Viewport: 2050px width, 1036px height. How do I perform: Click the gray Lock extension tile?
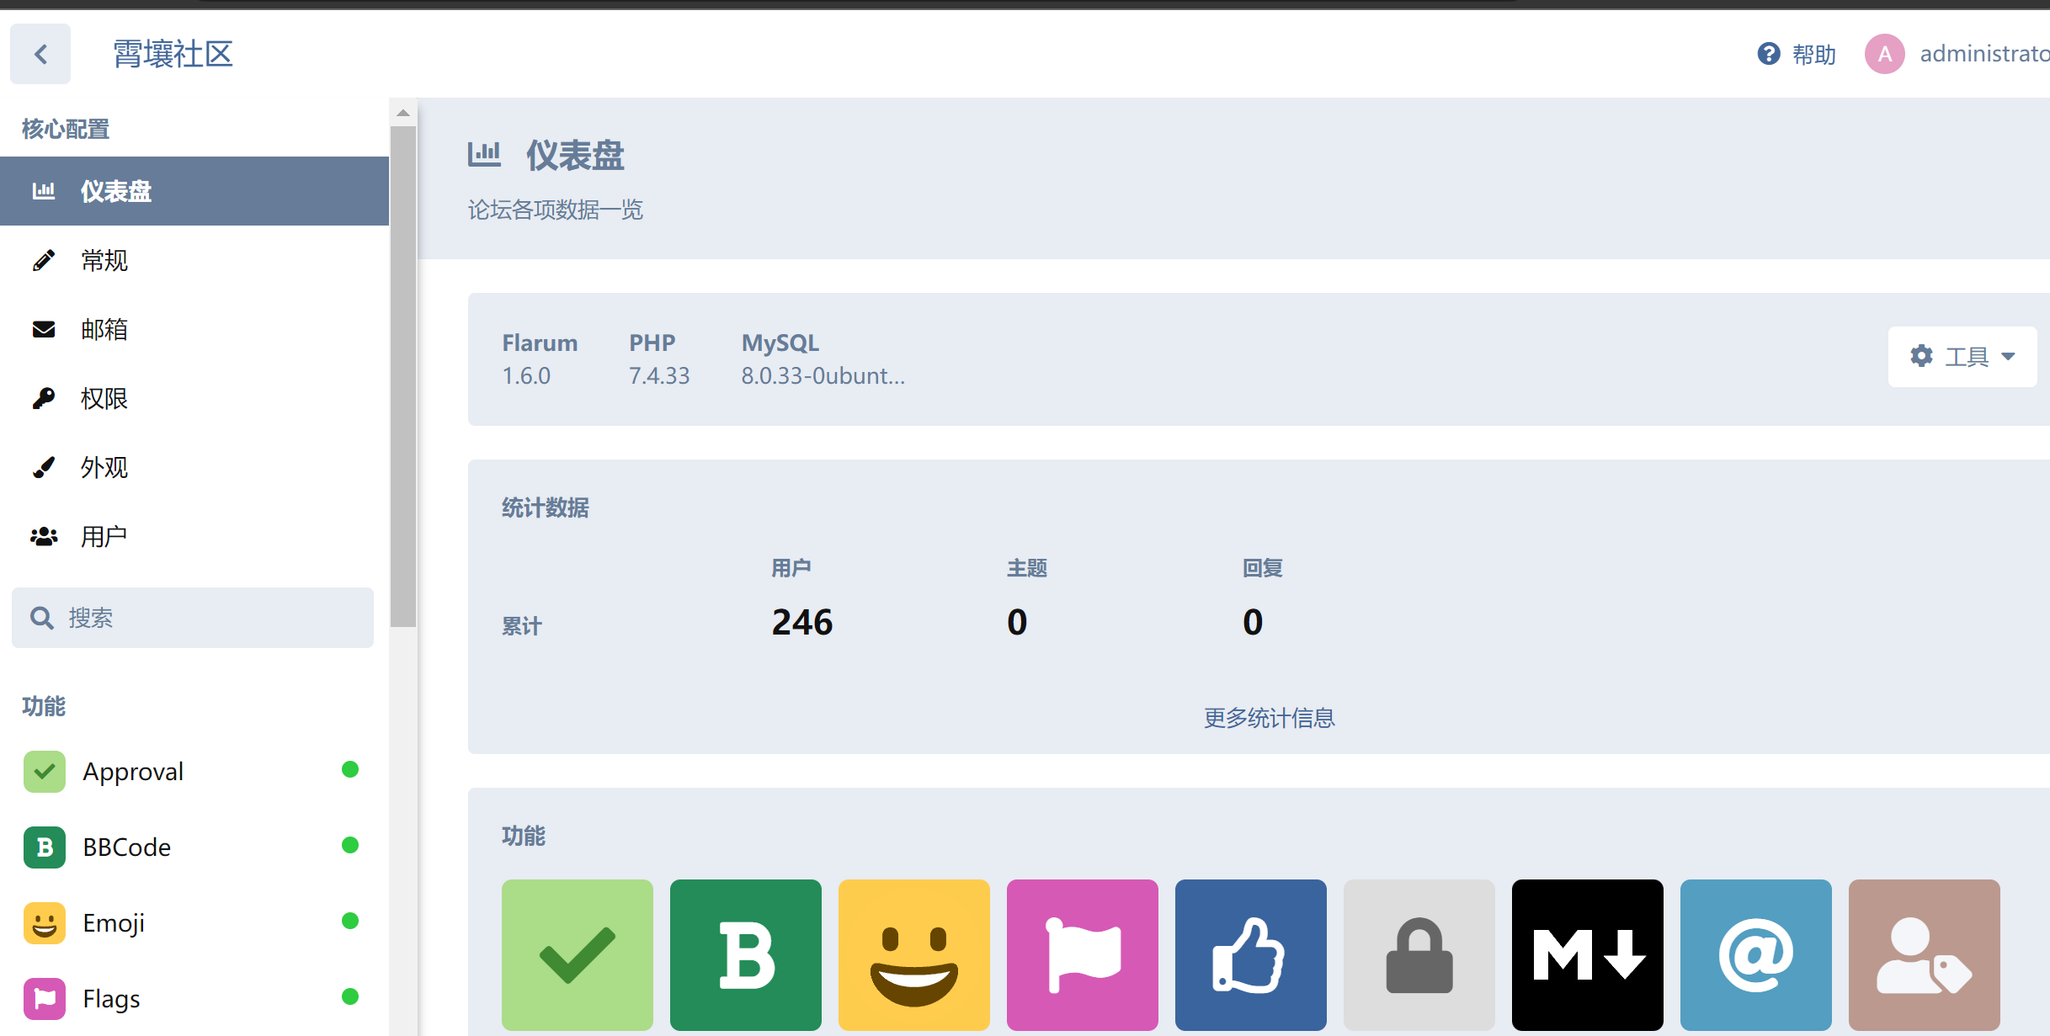tap(1419, 954)
